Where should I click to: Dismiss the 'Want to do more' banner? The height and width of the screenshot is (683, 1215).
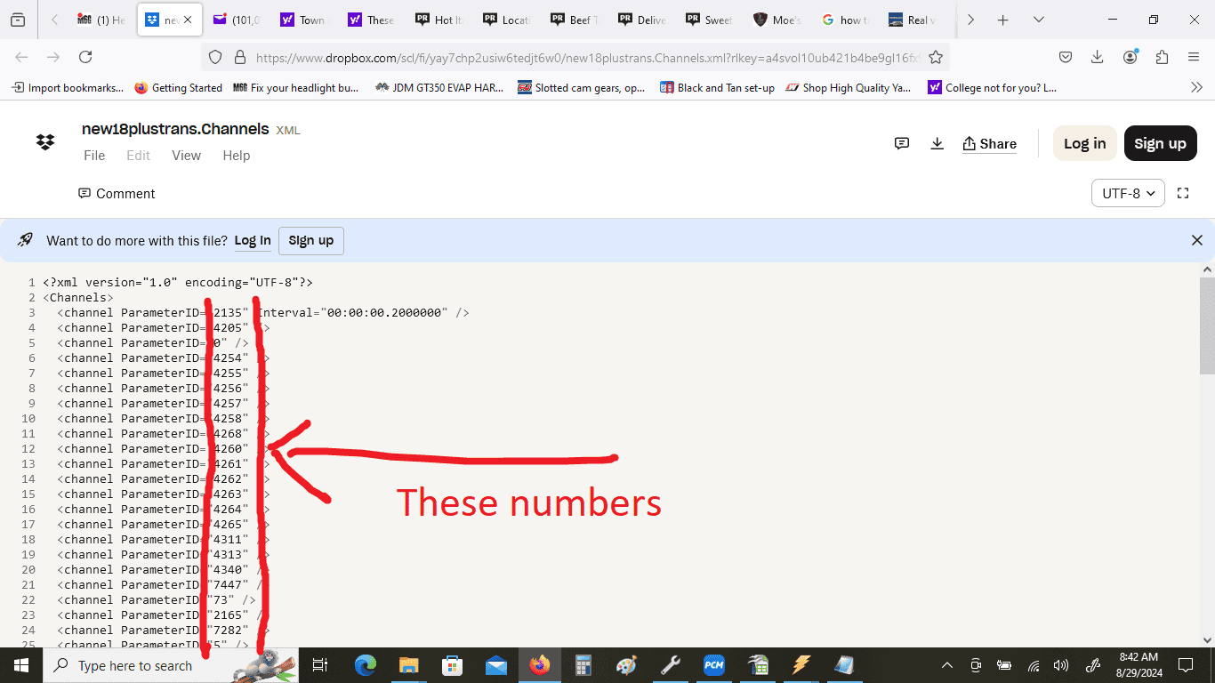pos(1197,240)
